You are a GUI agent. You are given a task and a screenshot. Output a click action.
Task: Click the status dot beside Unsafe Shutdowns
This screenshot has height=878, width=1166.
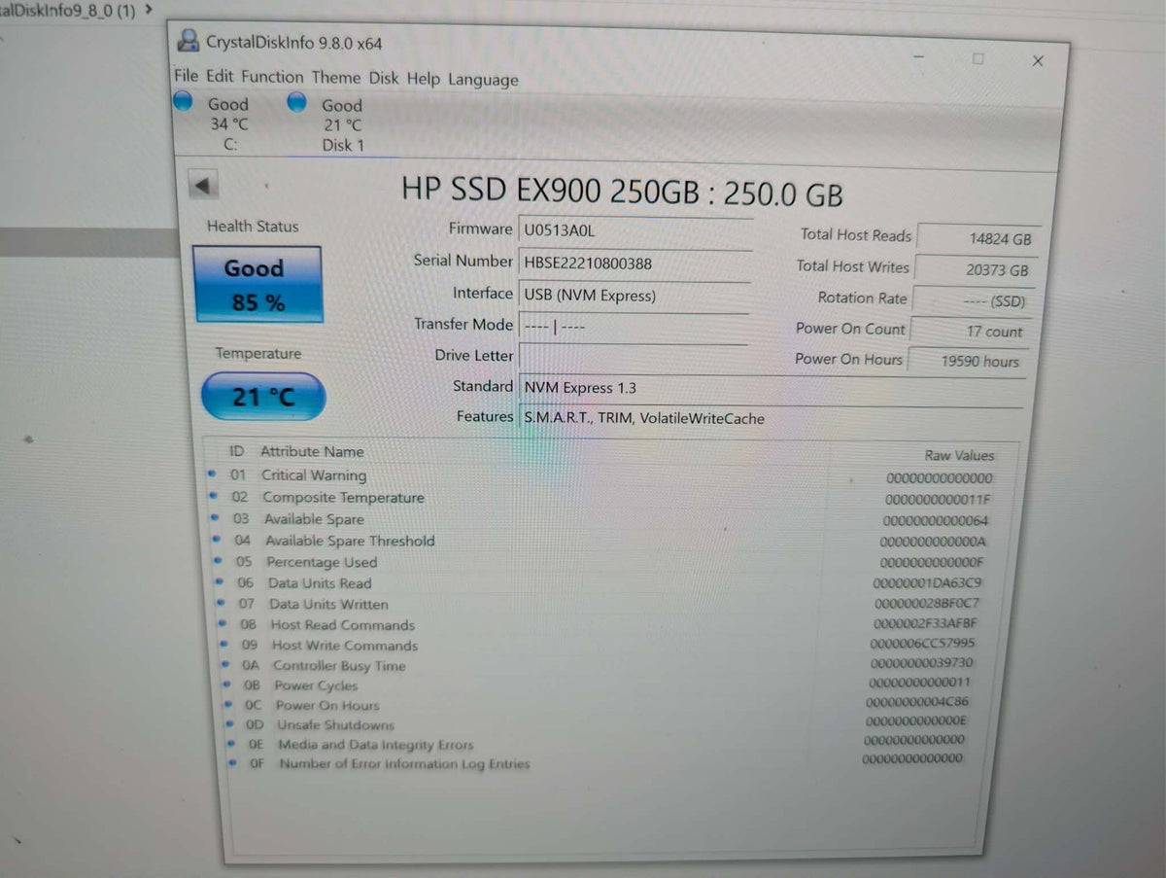228,723
